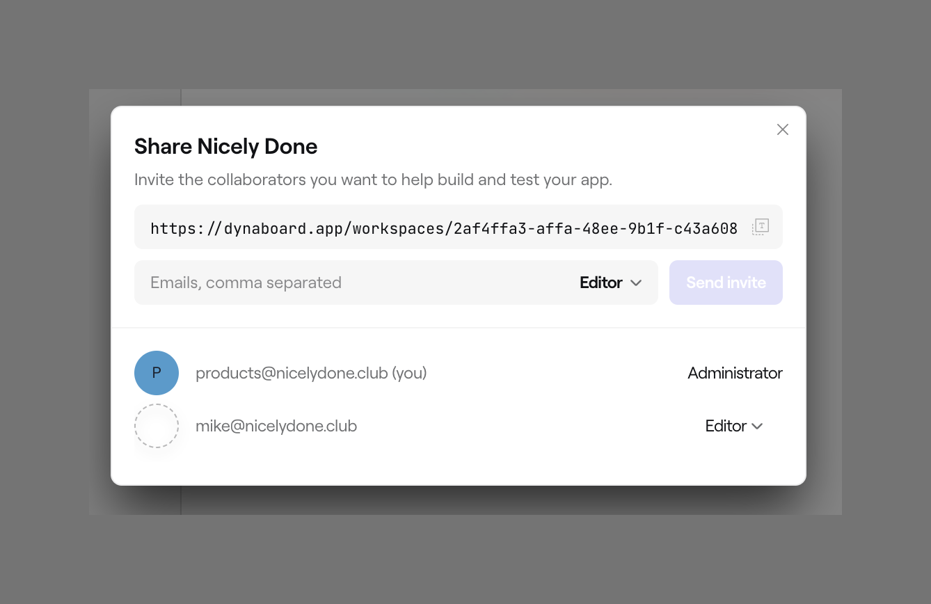Expand the chevron next to mike's role
Image resolution: width=931 pixels, height=604 pixels.
click(x=758, y=426)
